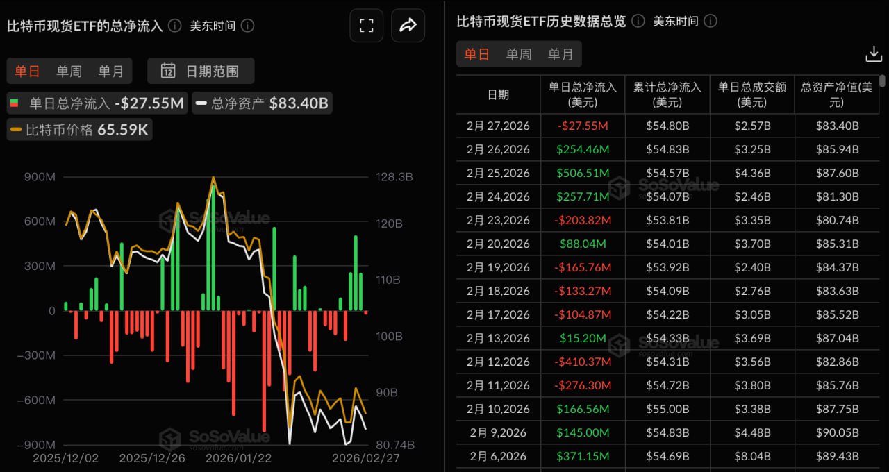Click the 2月 26,2026 date cell
This screenshot has width=889, height=472.
(x=498, y=149)
